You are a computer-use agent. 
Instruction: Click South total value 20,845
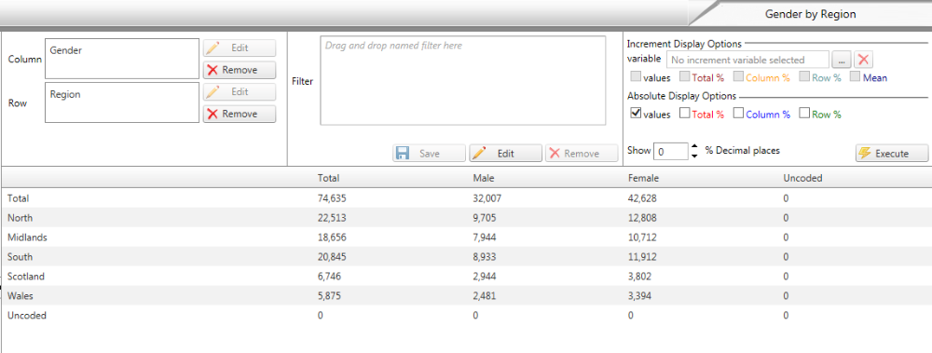pyautogui.click(x=332, y=257)
